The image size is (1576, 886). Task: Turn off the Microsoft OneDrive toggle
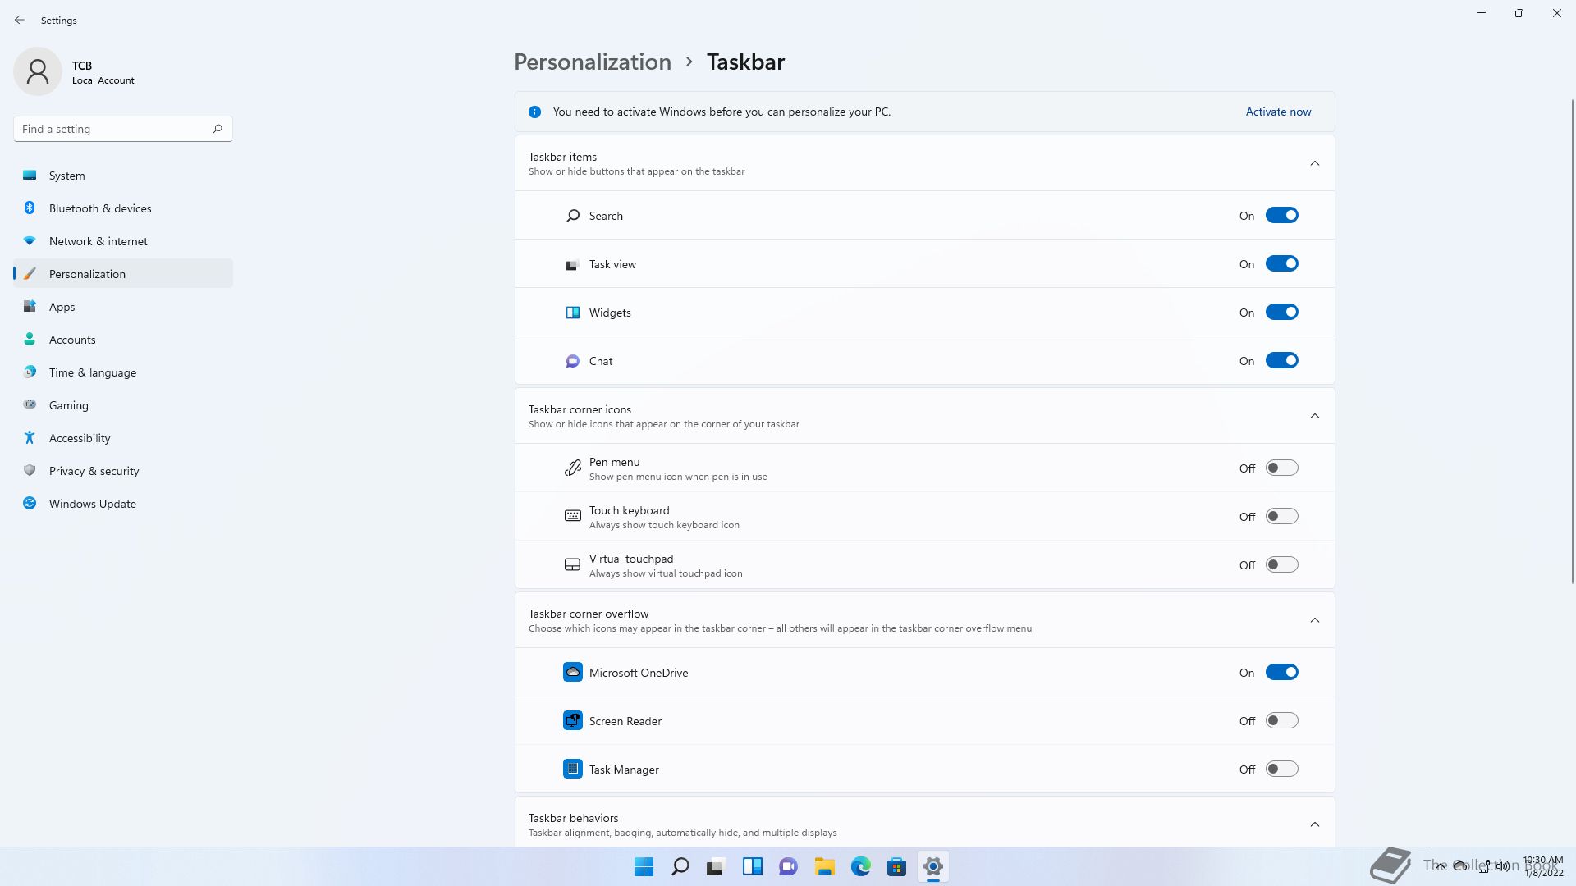point(1281,672)
